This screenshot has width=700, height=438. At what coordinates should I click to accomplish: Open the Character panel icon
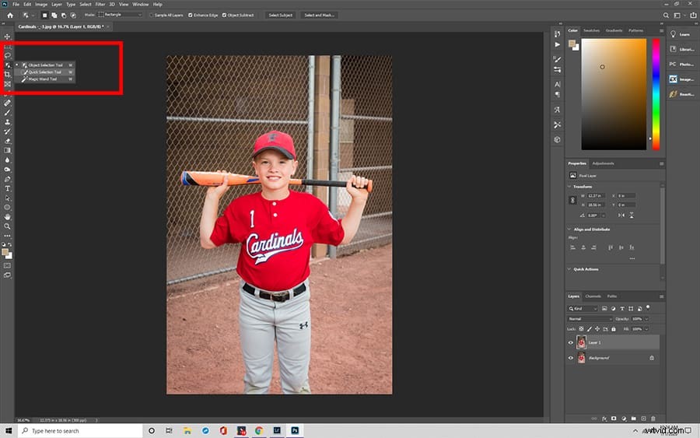click(x=557, y=84)
